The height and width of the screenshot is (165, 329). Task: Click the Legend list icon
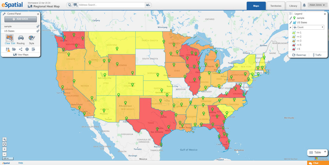(x=291, y=14)
